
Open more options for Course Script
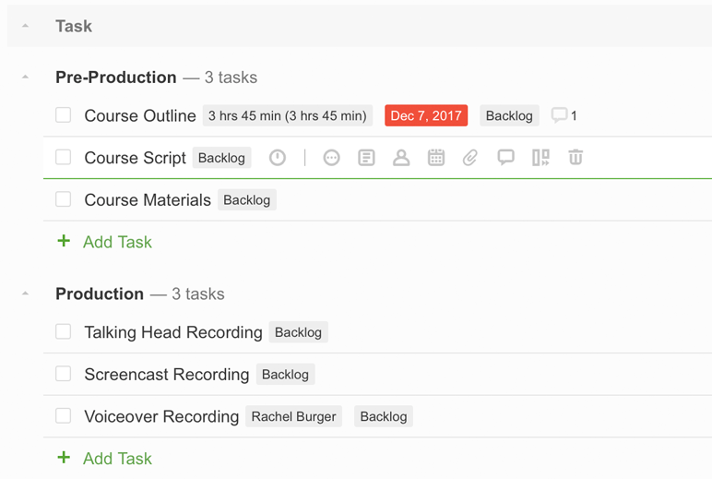(x=331, y=158)
